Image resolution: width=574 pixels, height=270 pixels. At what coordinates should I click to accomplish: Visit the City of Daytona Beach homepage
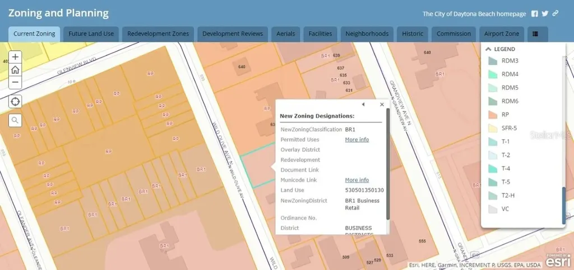coord(474,14)
